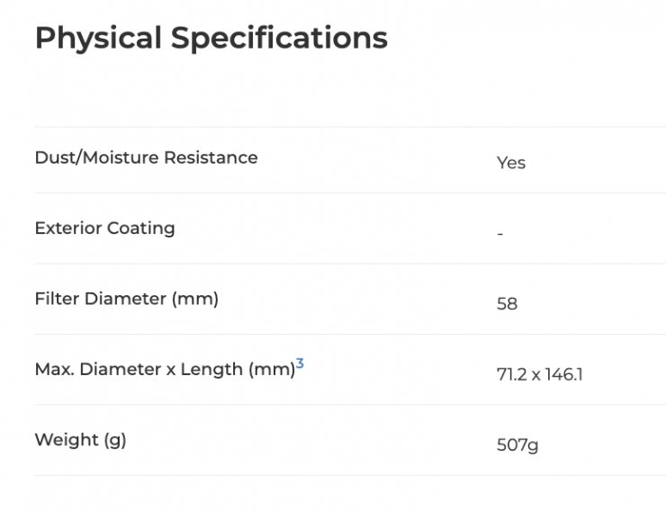The width and height of the screenshot is (666, 511).
Task: Select the Weight (g) row label
Action: click(80, 440)
